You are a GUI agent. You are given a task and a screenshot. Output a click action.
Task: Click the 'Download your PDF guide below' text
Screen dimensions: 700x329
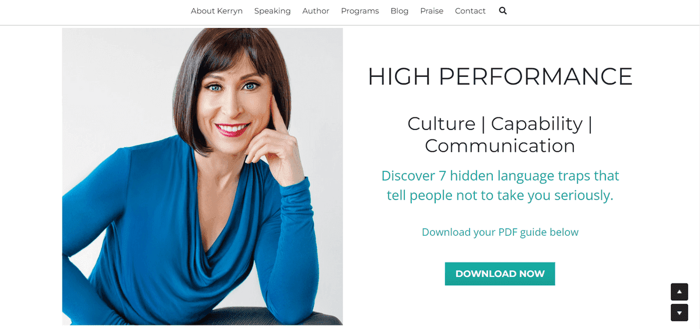(x=500, y=232)
